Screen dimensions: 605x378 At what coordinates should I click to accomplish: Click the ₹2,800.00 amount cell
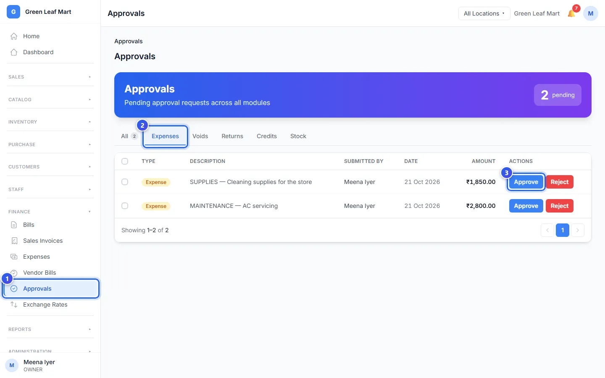(481, 206)
